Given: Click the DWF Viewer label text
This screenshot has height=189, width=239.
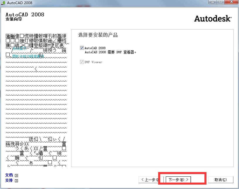Looking at the screenshot, I should [x=93, y=62].
